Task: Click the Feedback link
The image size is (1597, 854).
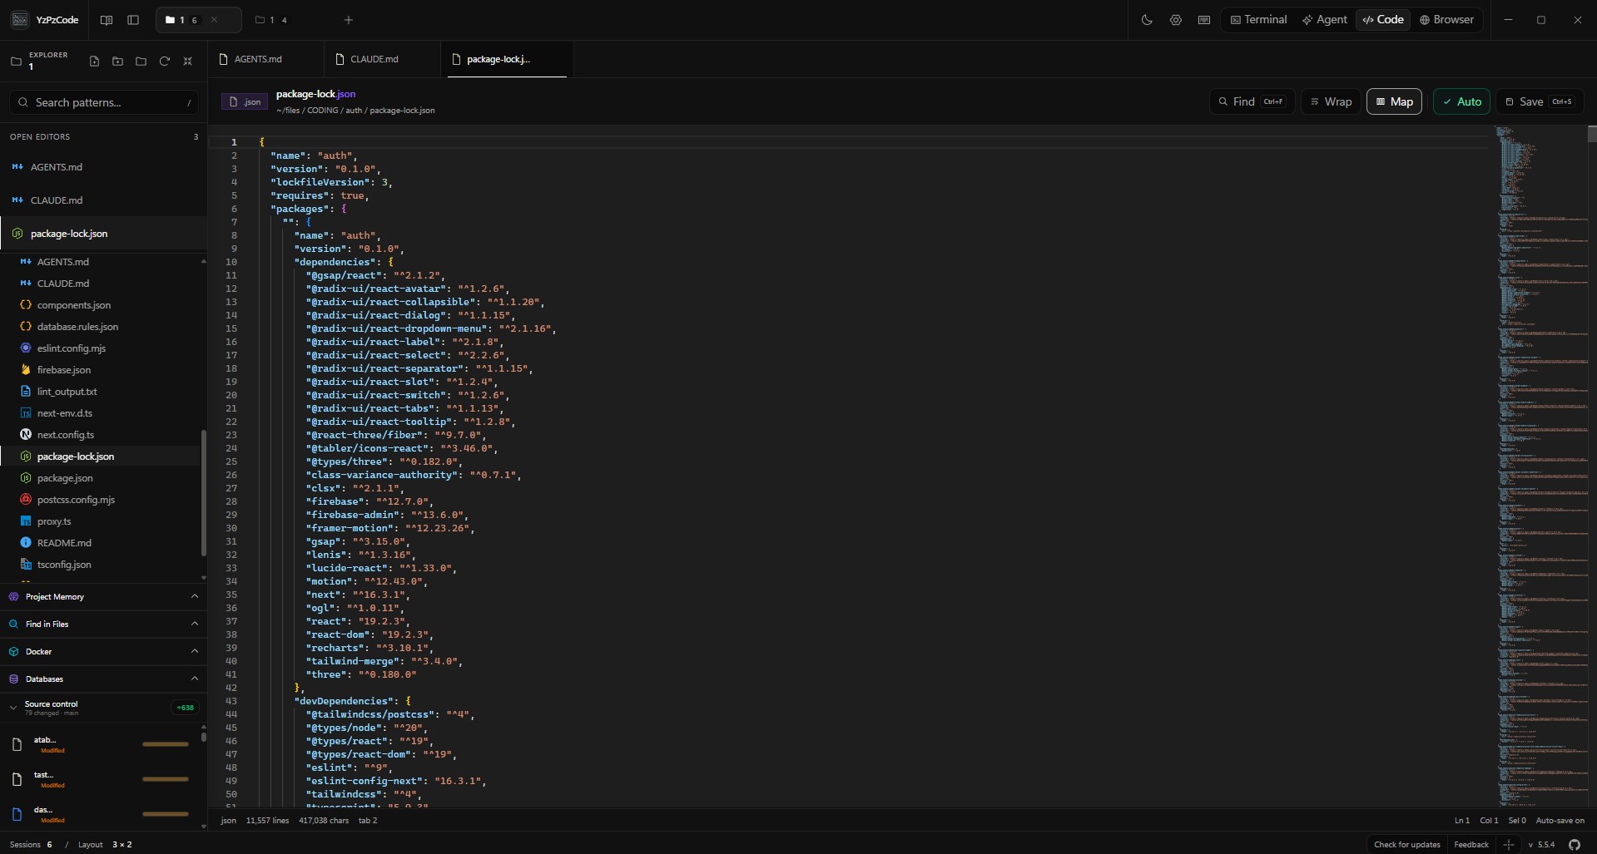Action: tap(1471, 844)
